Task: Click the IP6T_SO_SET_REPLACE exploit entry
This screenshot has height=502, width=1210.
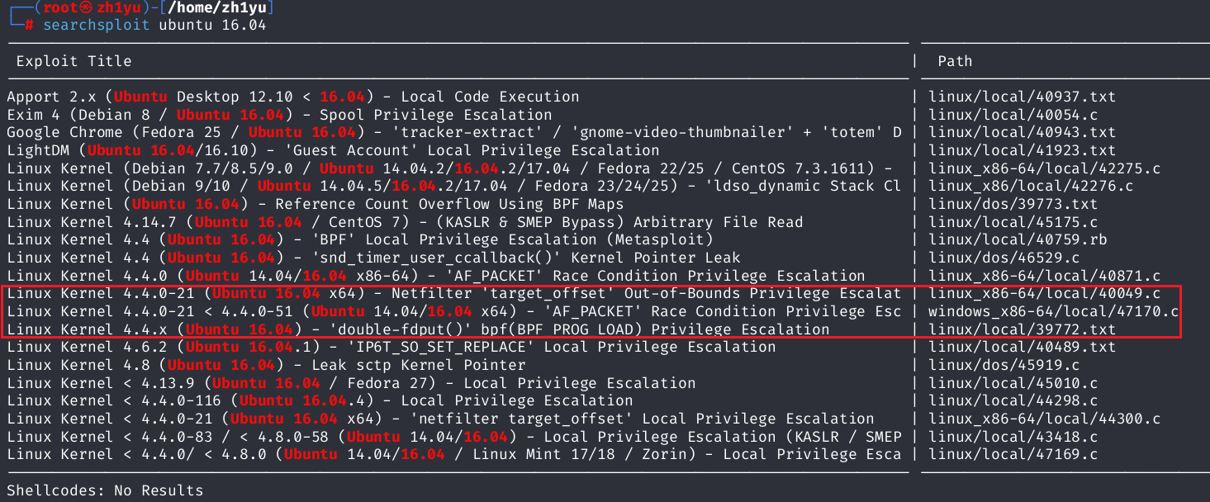Action: point(391,347)
